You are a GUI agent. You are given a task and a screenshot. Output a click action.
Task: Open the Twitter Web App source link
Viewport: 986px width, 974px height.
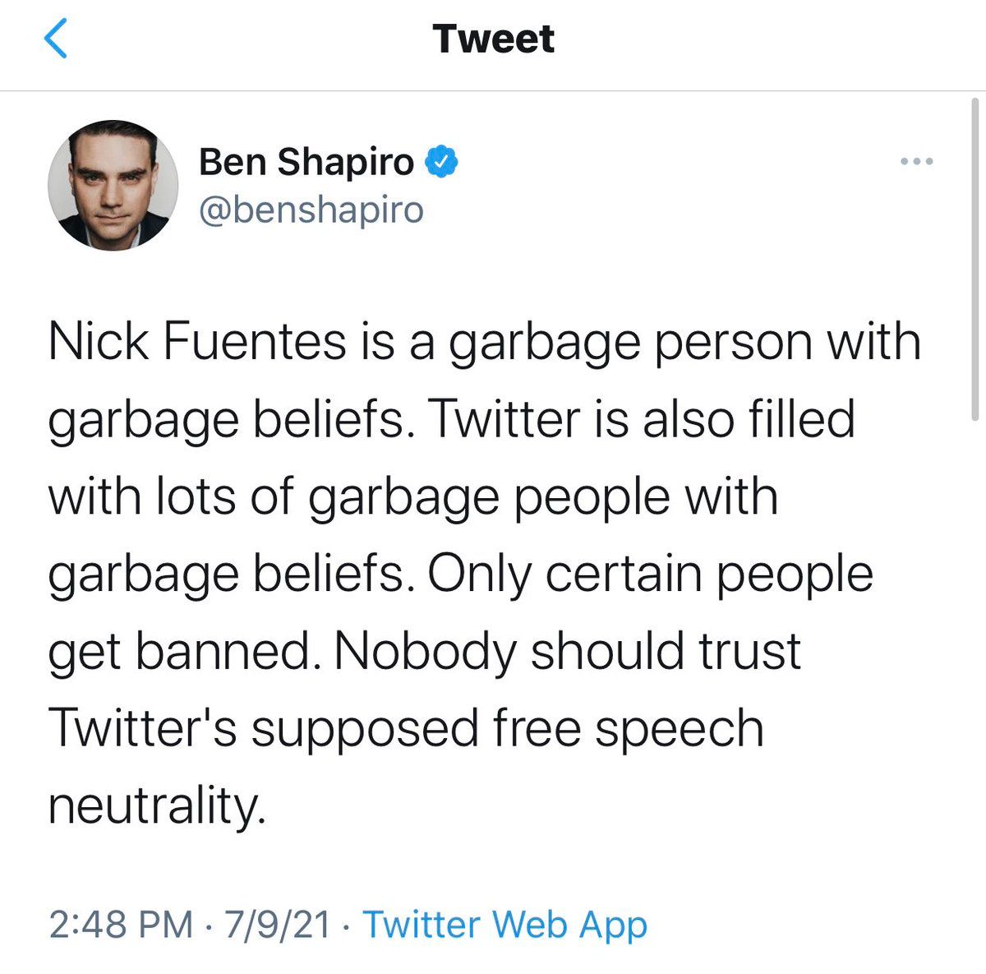coord(505,924)
